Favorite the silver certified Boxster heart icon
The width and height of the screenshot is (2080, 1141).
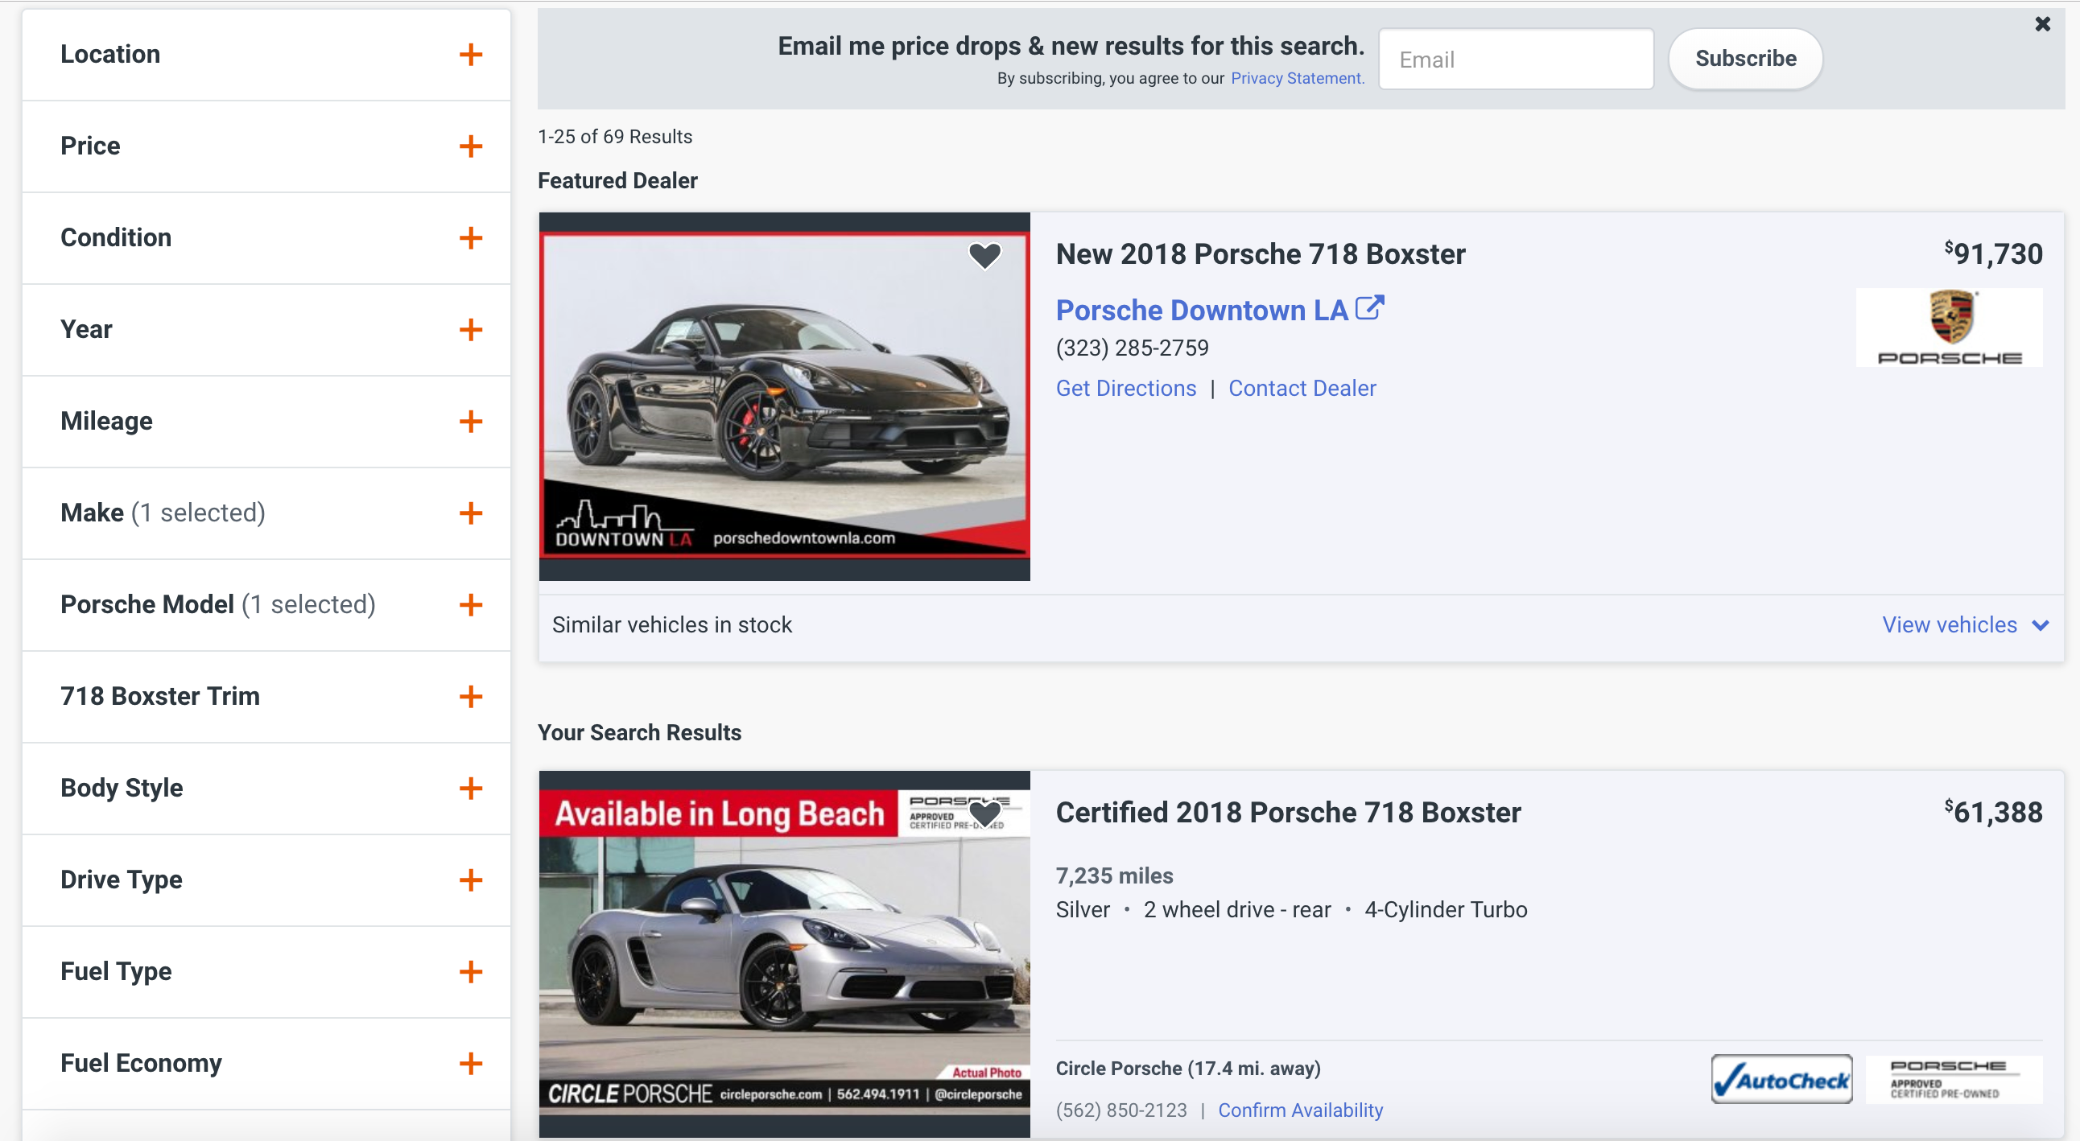click(984, 814)
